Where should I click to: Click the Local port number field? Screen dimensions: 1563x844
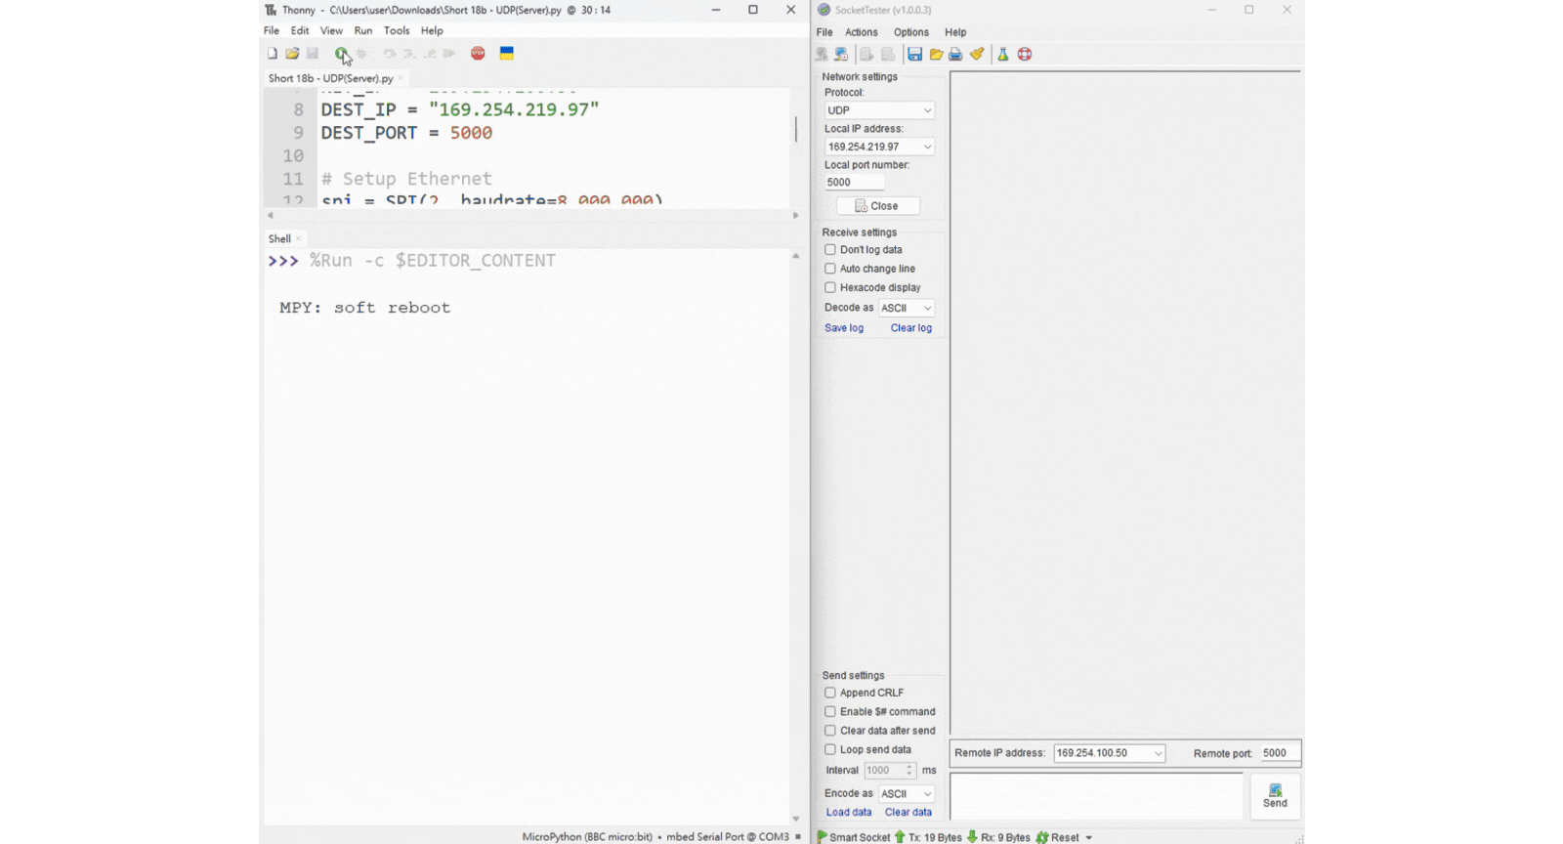855,183
